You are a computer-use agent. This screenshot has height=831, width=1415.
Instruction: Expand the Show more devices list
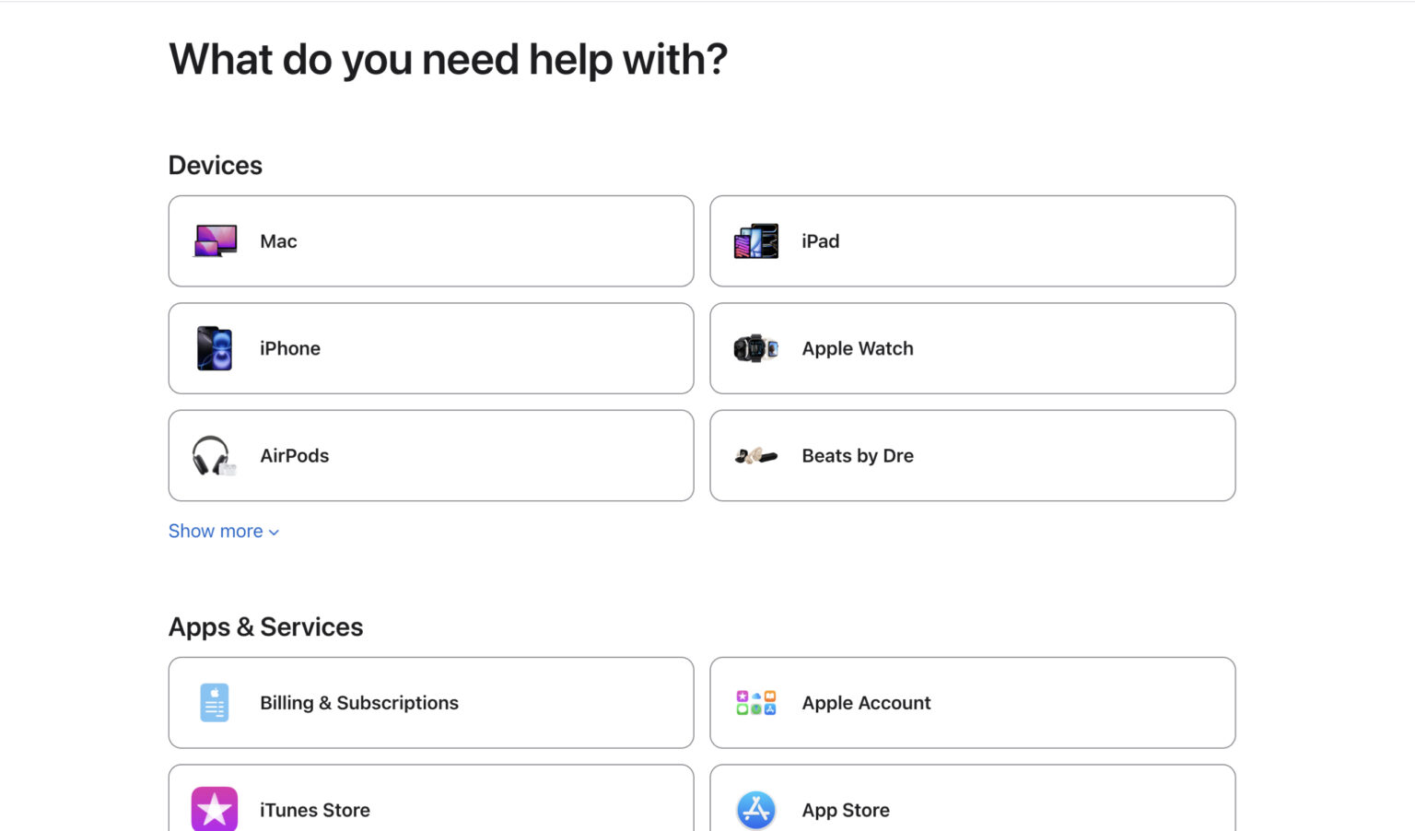216,531
